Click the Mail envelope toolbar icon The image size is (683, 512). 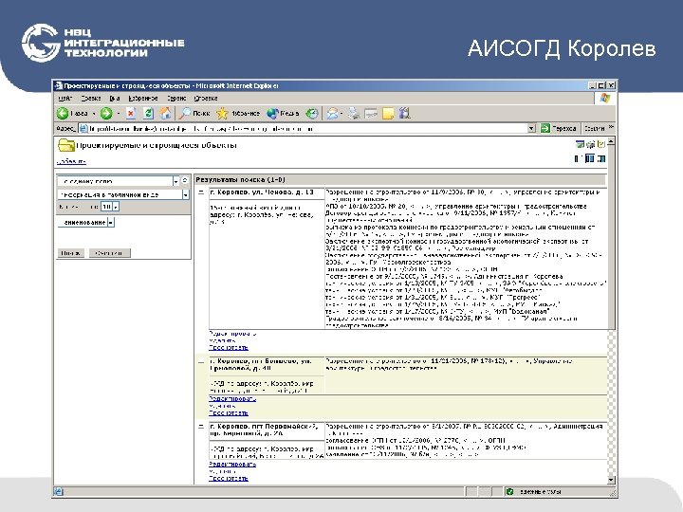(x=333, y=114)
